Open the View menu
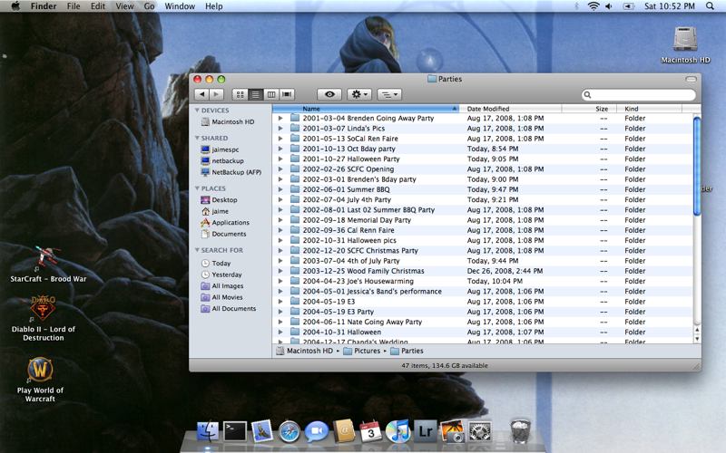Screen dimensions: 726x453 click(x=124, y=6)
